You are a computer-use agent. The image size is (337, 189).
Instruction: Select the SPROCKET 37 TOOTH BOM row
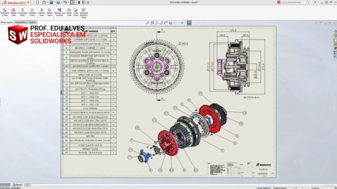coord(90,75)
